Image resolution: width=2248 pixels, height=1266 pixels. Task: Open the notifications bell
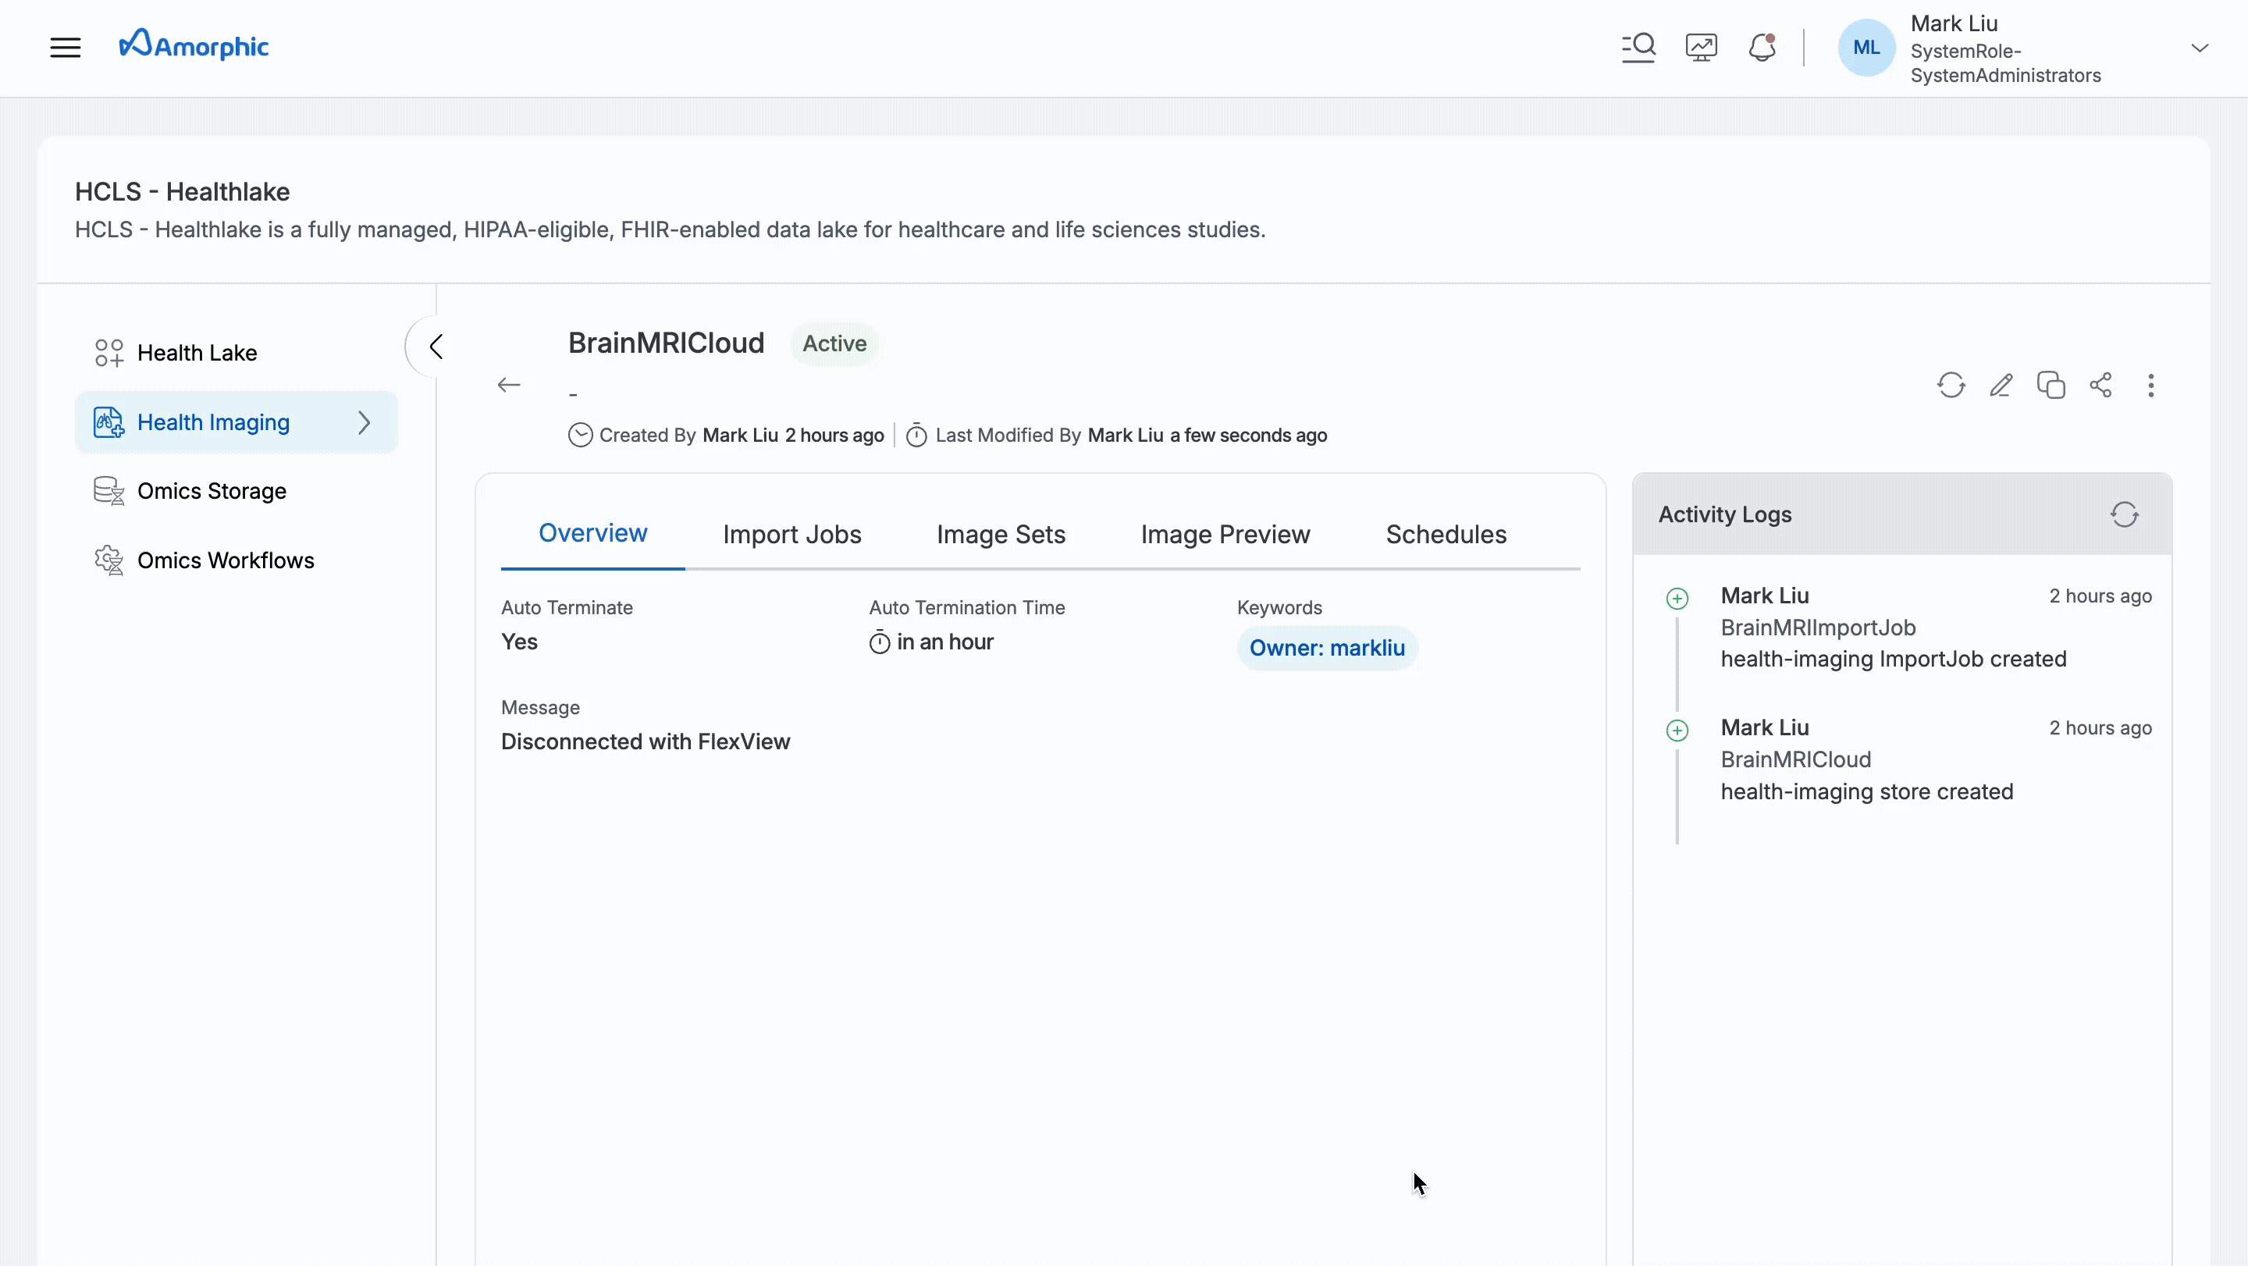(1762, 47)
